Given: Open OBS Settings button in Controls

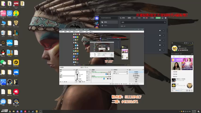Looking at the screenshot, I should click(136, 80).
